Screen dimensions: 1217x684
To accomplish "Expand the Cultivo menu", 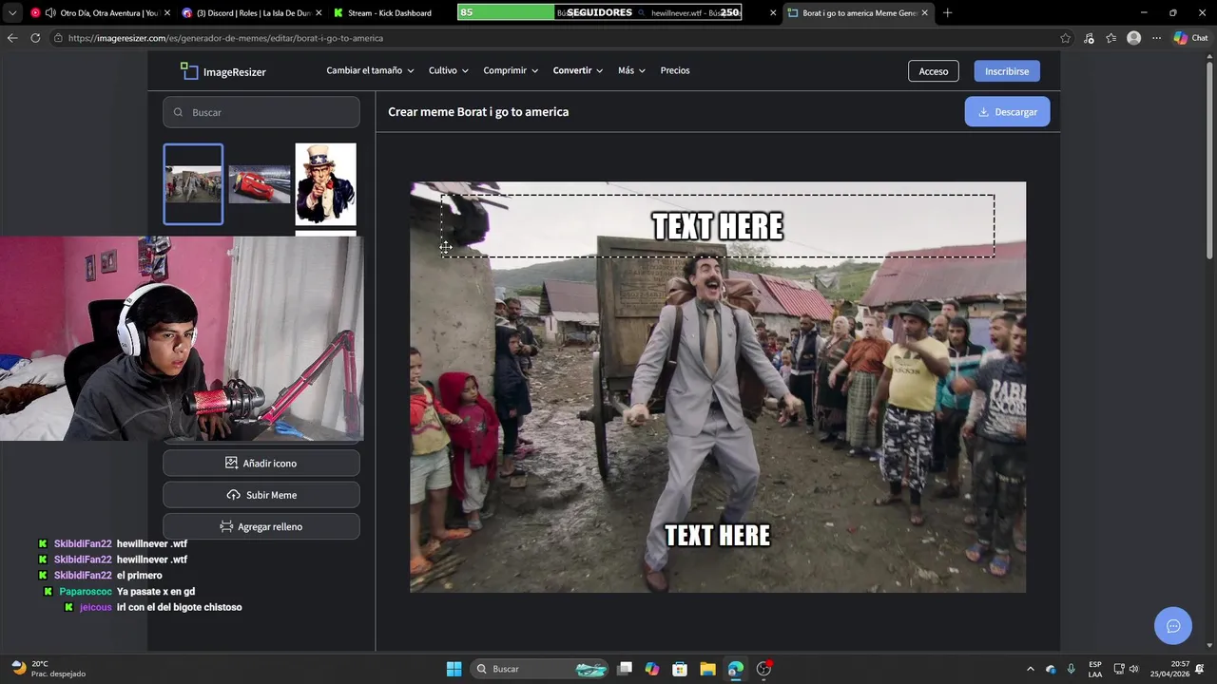I will click(449, 70).
